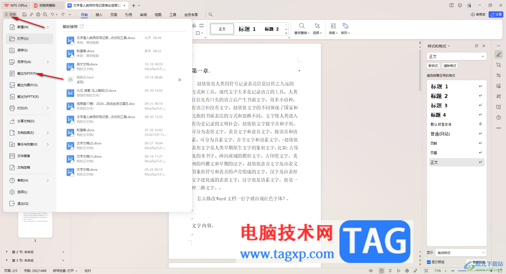Image resolution: width=506 pixels, height=274 pixels.
Task: Open recent file 大瓜 速看 马上撤回(2).docx
Action: click(x=124, y=93)
